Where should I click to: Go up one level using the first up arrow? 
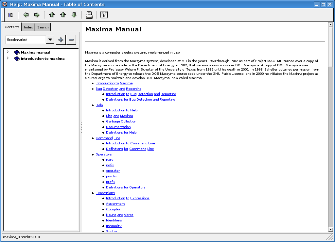52,15
